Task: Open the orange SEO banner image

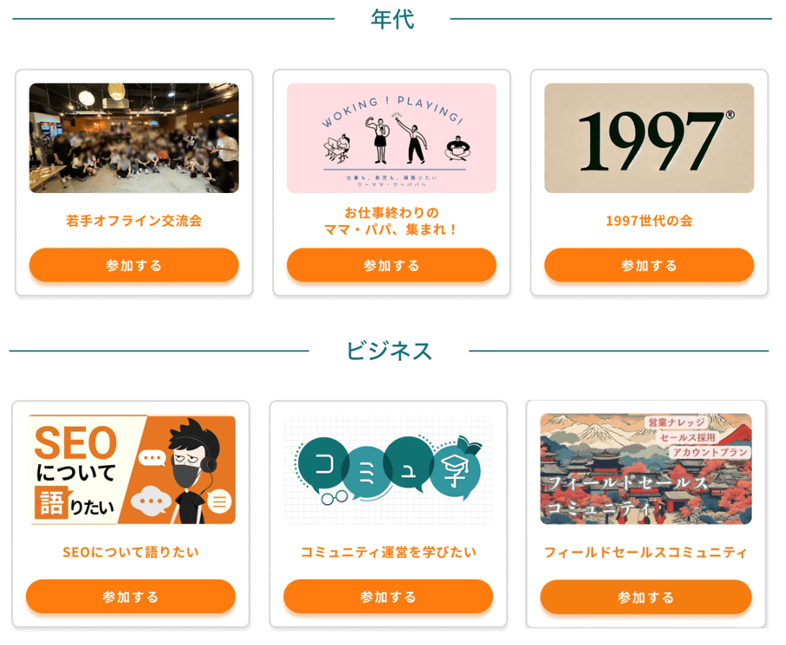Action: pos(130,469)
